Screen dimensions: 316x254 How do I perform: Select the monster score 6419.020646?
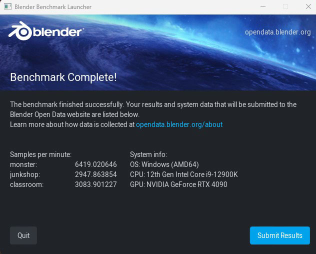pos(95,164)
